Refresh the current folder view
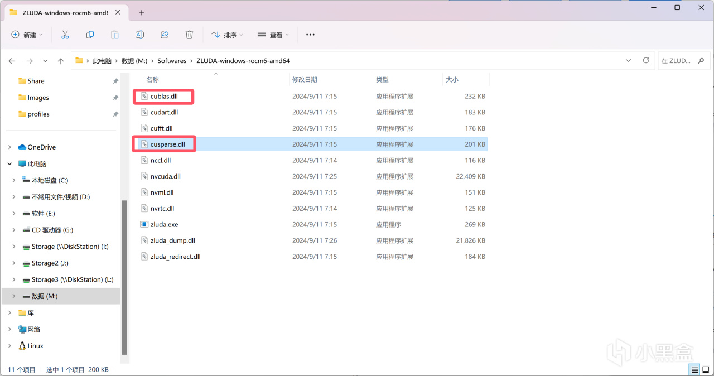The width and height of the screenshot is (714, 376). pos(646,60)
